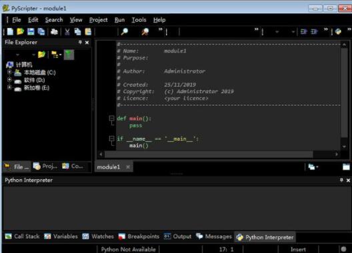352x253 pixels.
Task: Pin the Python Interpreter panel
Action: pyautogui.click(x=341, y=180)
